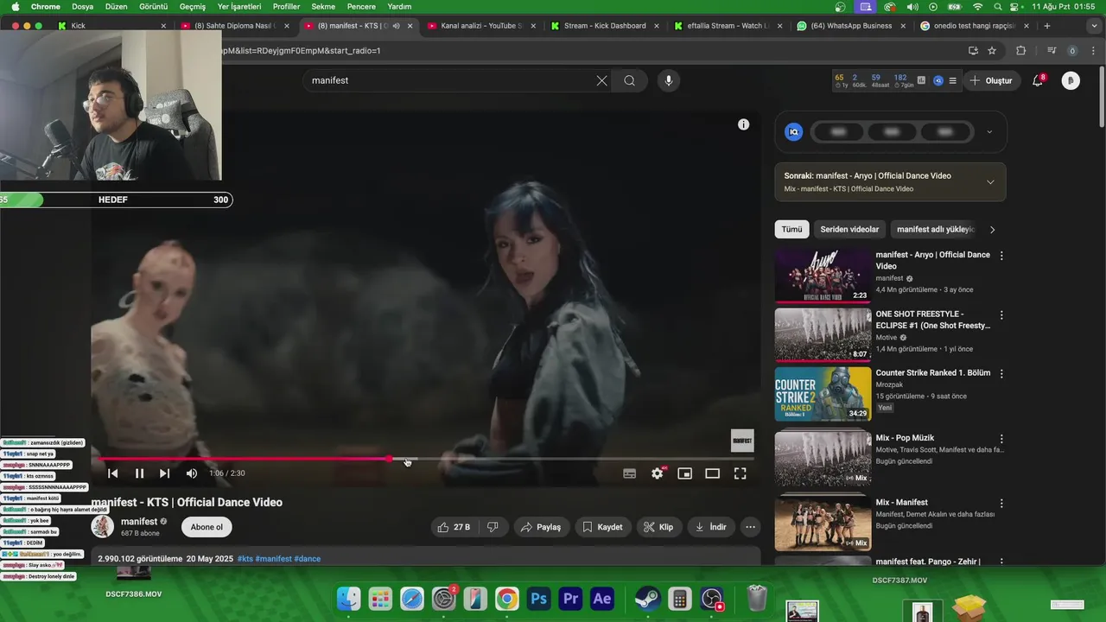This screenshot has width=1106, height=622.
Task: Open the manifest channel avatar
Action: pyautogui.click(x=103, y=527)
